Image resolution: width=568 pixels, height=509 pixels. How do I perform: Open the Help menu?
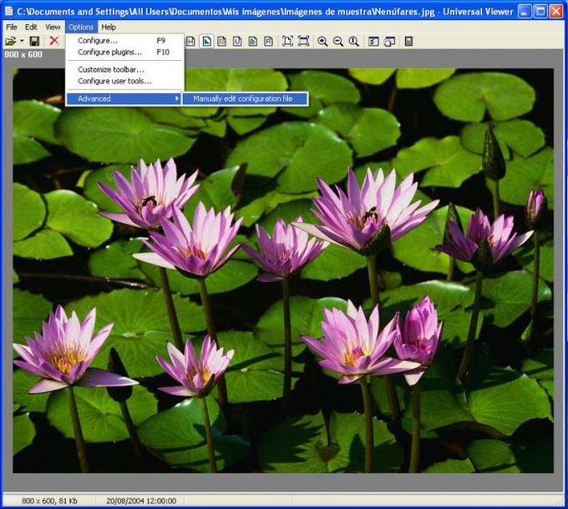109,28
